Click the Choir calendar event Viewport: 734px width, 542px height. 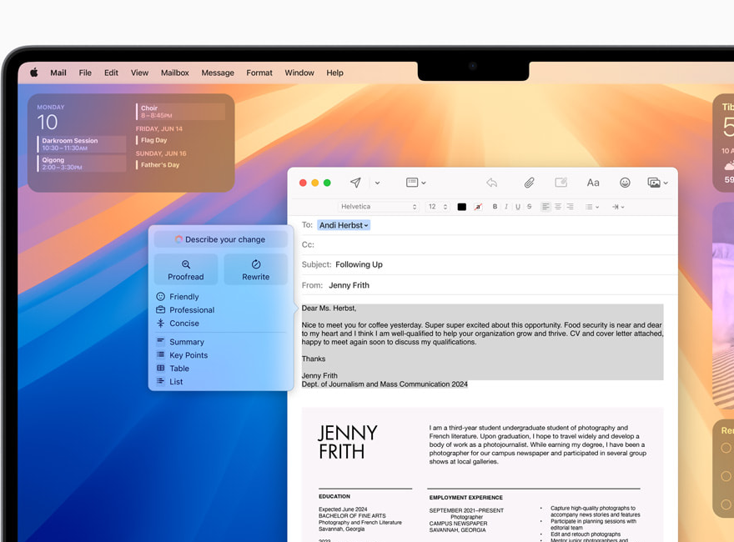pos(180,112)
